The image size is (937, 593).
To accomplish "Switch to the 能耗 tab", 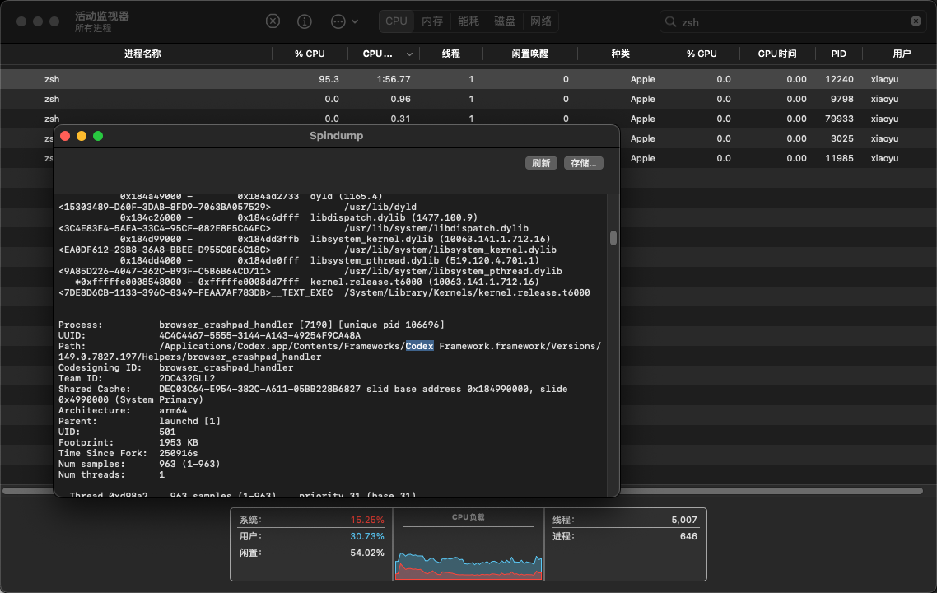I will (x=468, y=21).
